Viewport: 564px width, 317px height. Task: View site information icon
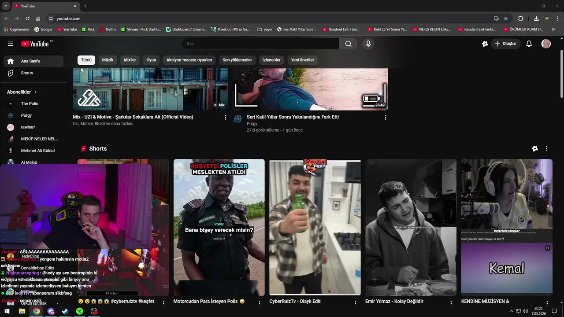[51, 18]
